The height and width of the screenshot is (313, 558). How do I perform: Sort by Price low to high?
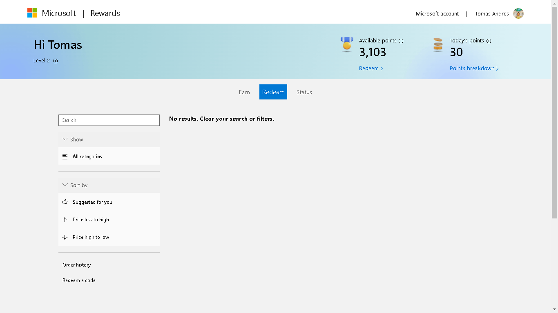coord(109,219)
